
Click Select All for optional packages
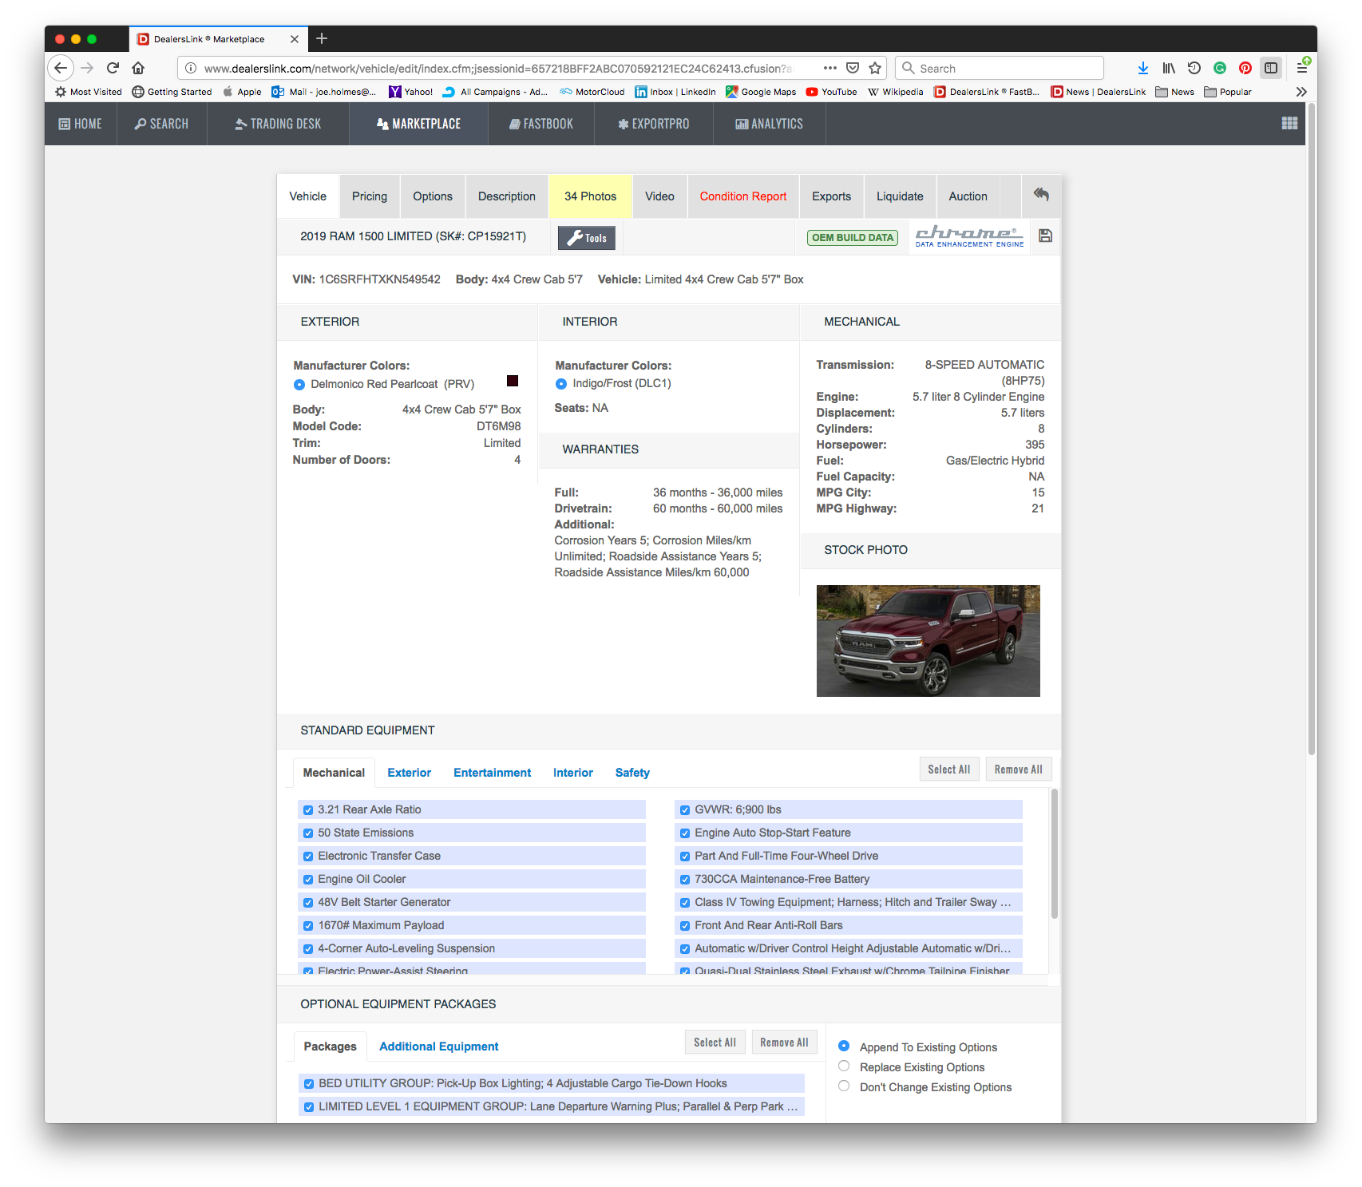pyautogui.click(x=715, y=1043)
